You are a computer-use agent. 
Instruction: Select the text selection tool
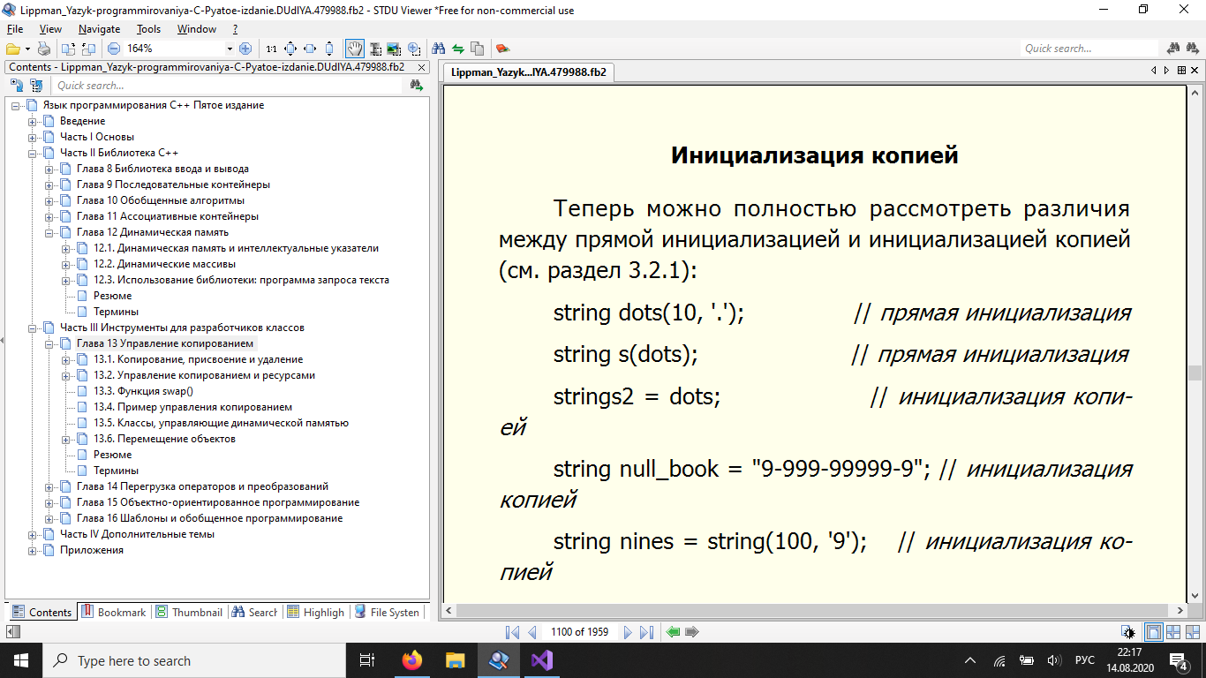[374, 49]
